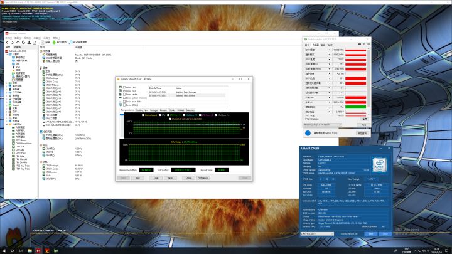Switch to first tab in GPU-Z window
The image size is (452, 254).
(x=307, y=45)
